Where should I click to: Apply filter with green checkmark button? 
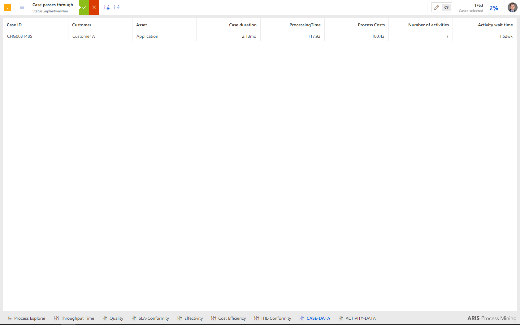(x=84, y=7)
